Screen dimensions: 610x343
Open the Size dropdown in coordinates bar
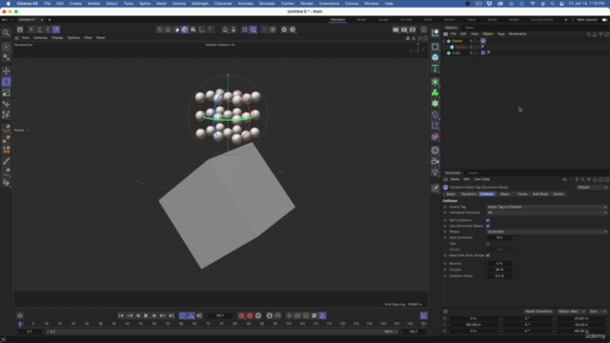[598, 312]
